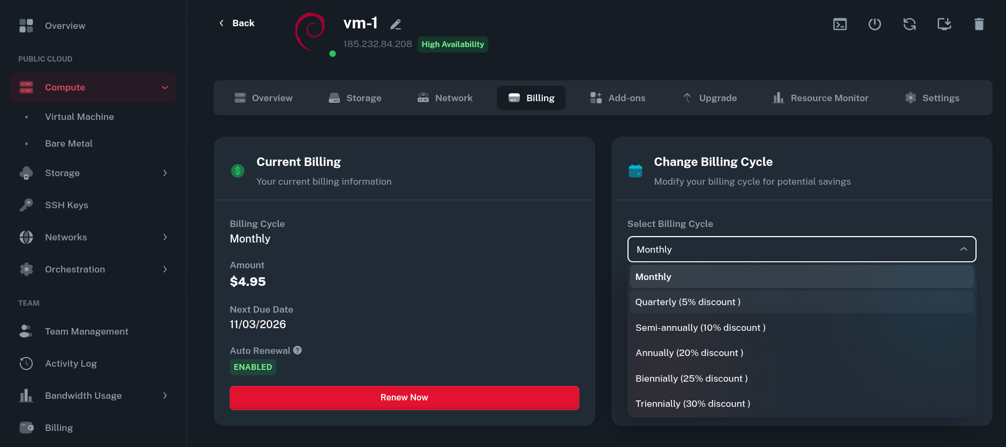Choose Quarterly (5% discount) option
This screenshot has height=447, width=1006.
[x=687, y=302]
